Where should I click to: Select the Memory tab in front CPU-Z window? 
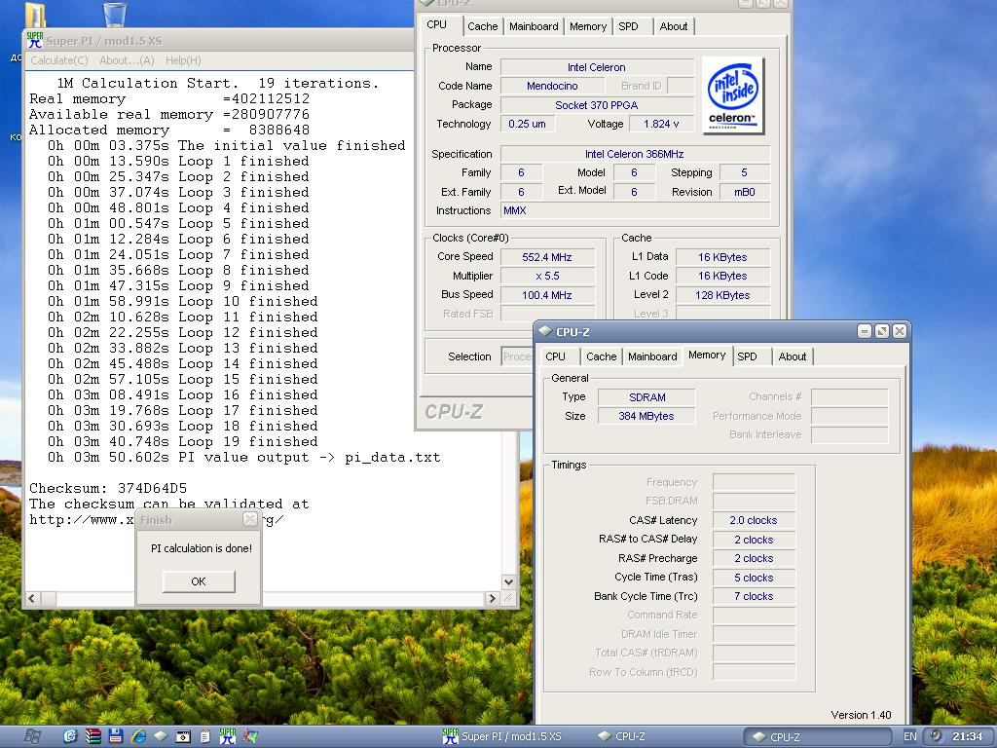[707, 355]
